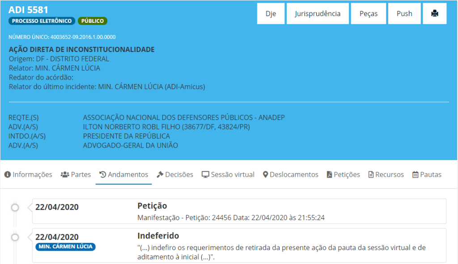The height and width of the screenshot is (264, 458).
Task: Select the Indeferido timeline marker circle
Action: 15,237
